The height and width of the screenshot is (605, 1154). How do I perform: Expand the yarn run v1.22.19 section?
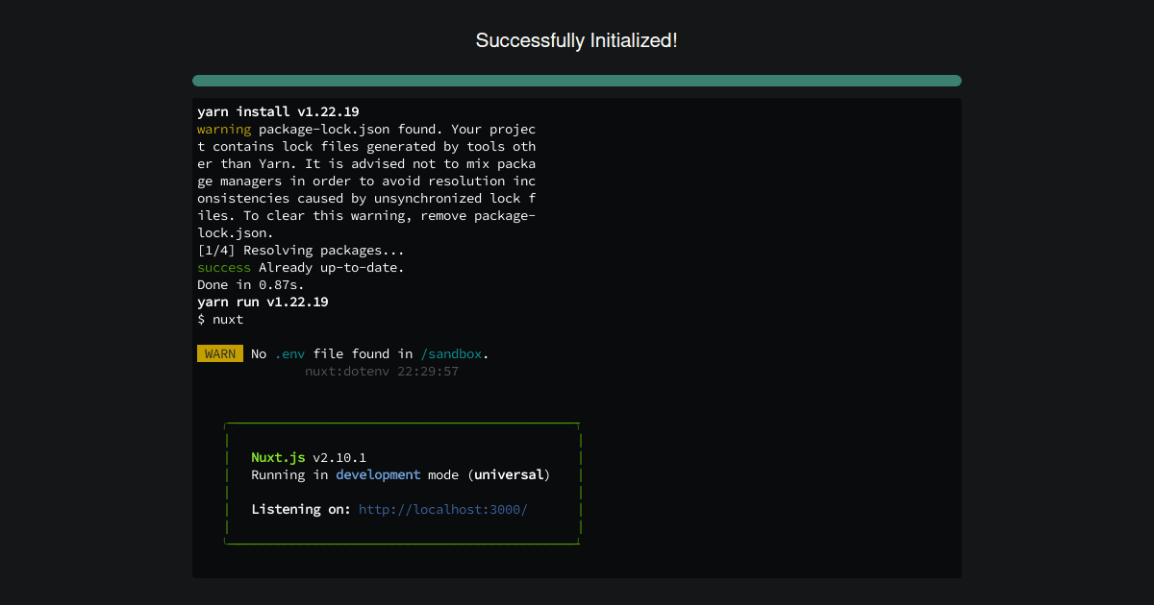click(x=263, y=302)
